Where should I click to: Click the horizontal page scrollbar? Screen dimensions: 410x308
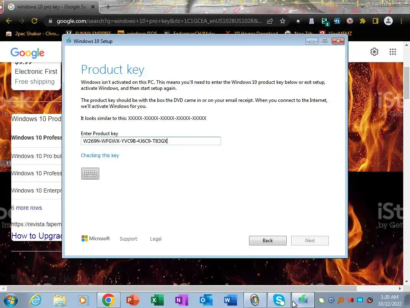tap(182, 288)
